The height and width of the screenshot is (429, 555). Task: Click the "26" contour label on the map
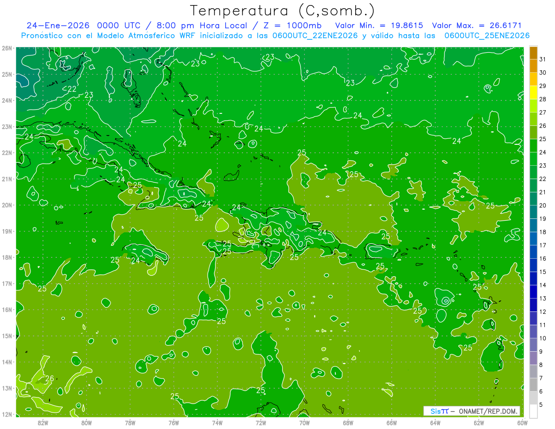(x=49, y=379)
